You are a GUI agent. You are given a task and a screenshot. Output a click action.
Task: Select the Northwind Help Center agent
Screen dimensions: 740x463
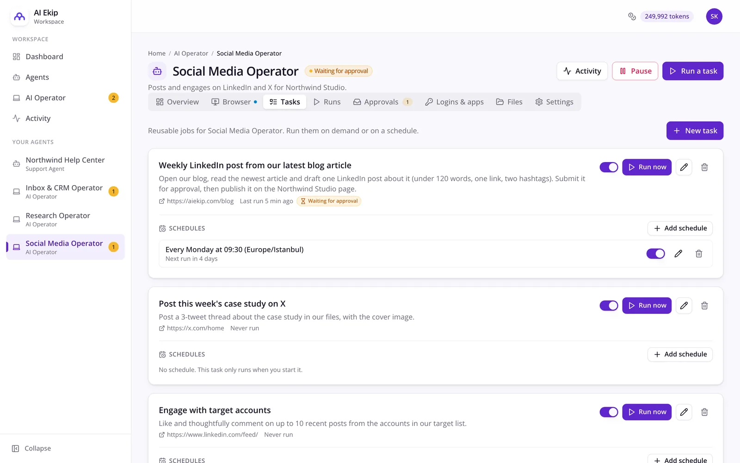[66, 164]
